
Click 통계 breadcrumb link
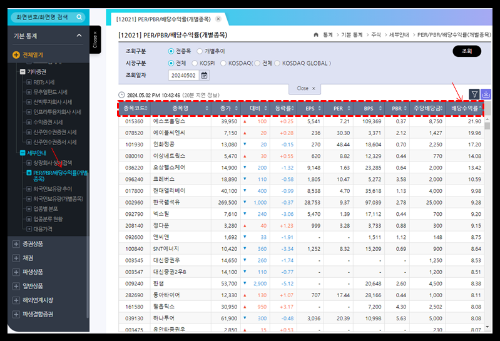tap(327, 35)
